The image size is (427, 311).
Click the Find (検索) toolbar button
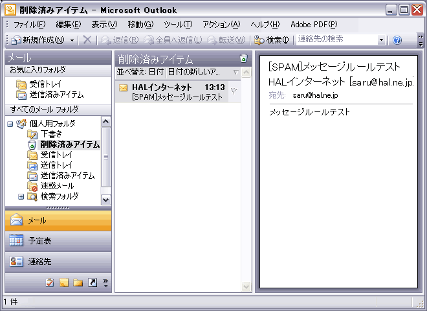(x=271, y=40)
